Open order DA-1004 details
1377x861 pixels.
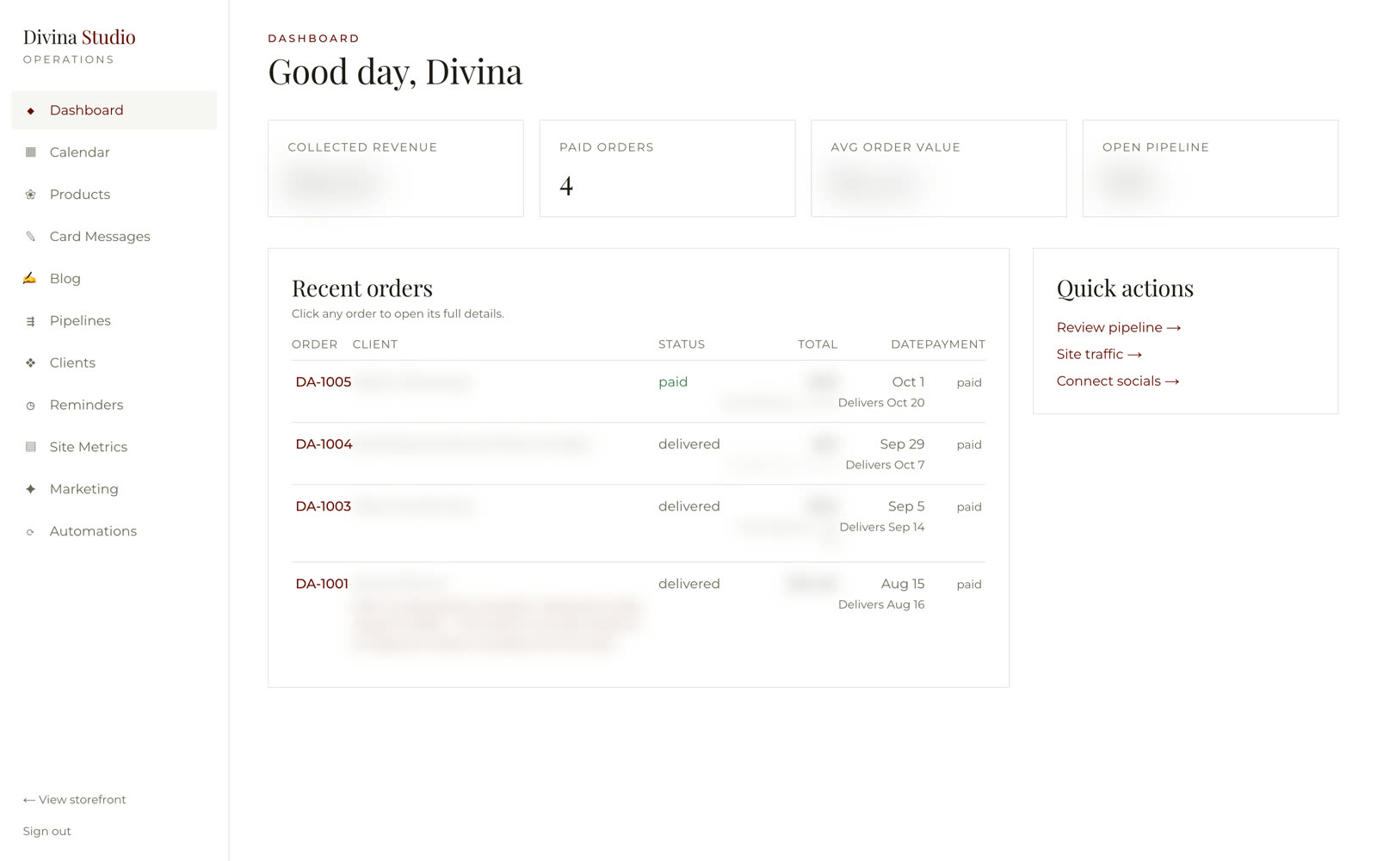[x=324, y=444]
